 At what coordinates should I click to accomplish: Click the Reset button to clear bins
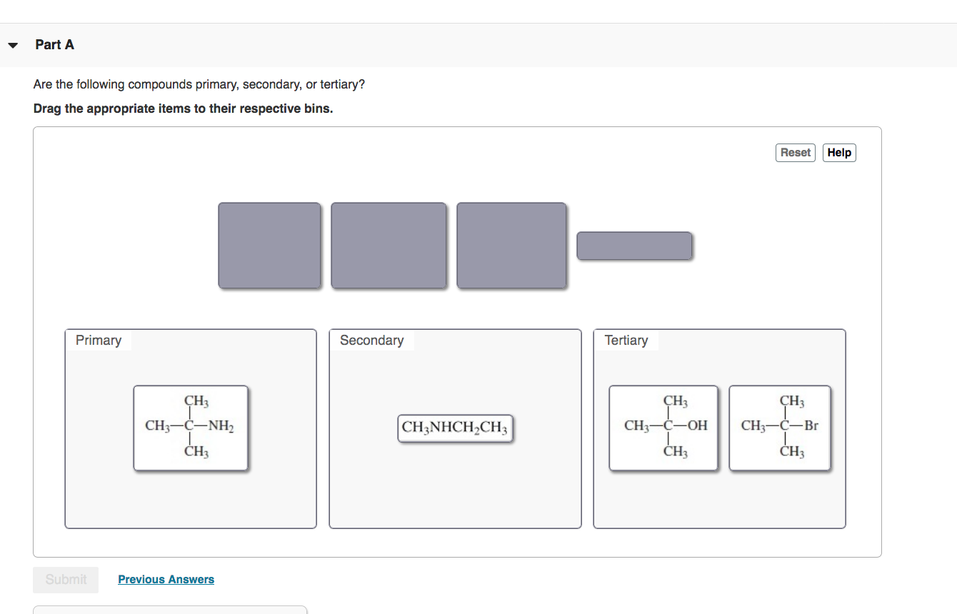point(795,152)
